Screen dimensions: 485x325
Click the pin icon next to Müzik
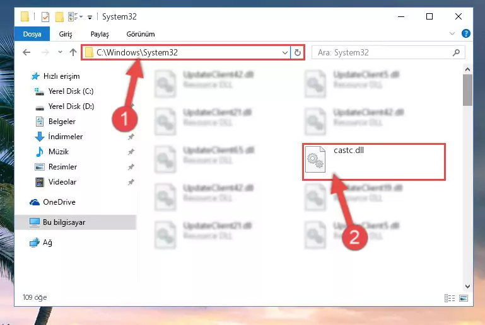[131, 152]
